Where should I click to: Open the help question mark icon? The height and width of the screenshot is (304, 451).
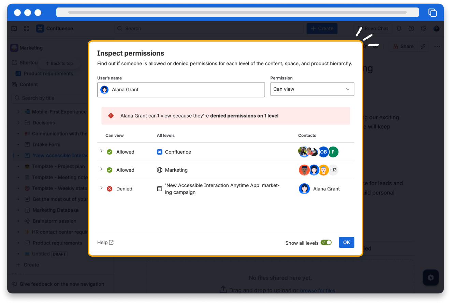pos(411,29)
